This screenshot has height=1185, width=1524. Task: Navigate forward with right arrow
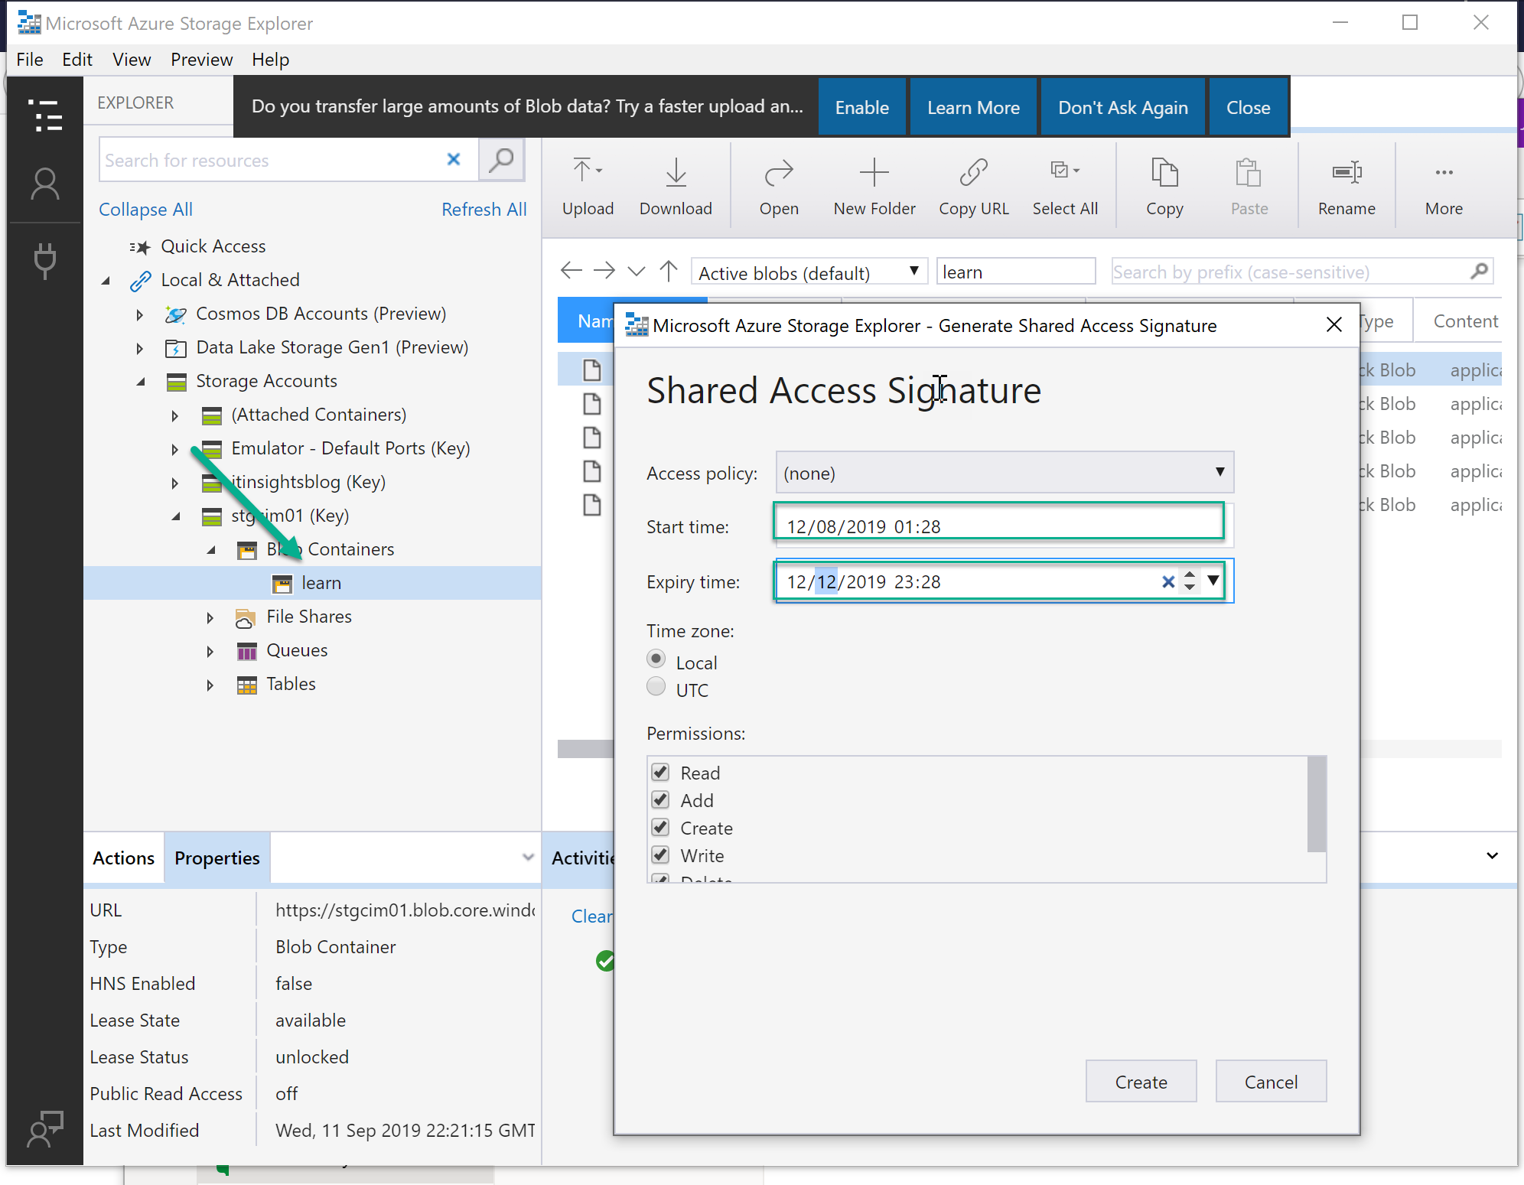point(604,270)
